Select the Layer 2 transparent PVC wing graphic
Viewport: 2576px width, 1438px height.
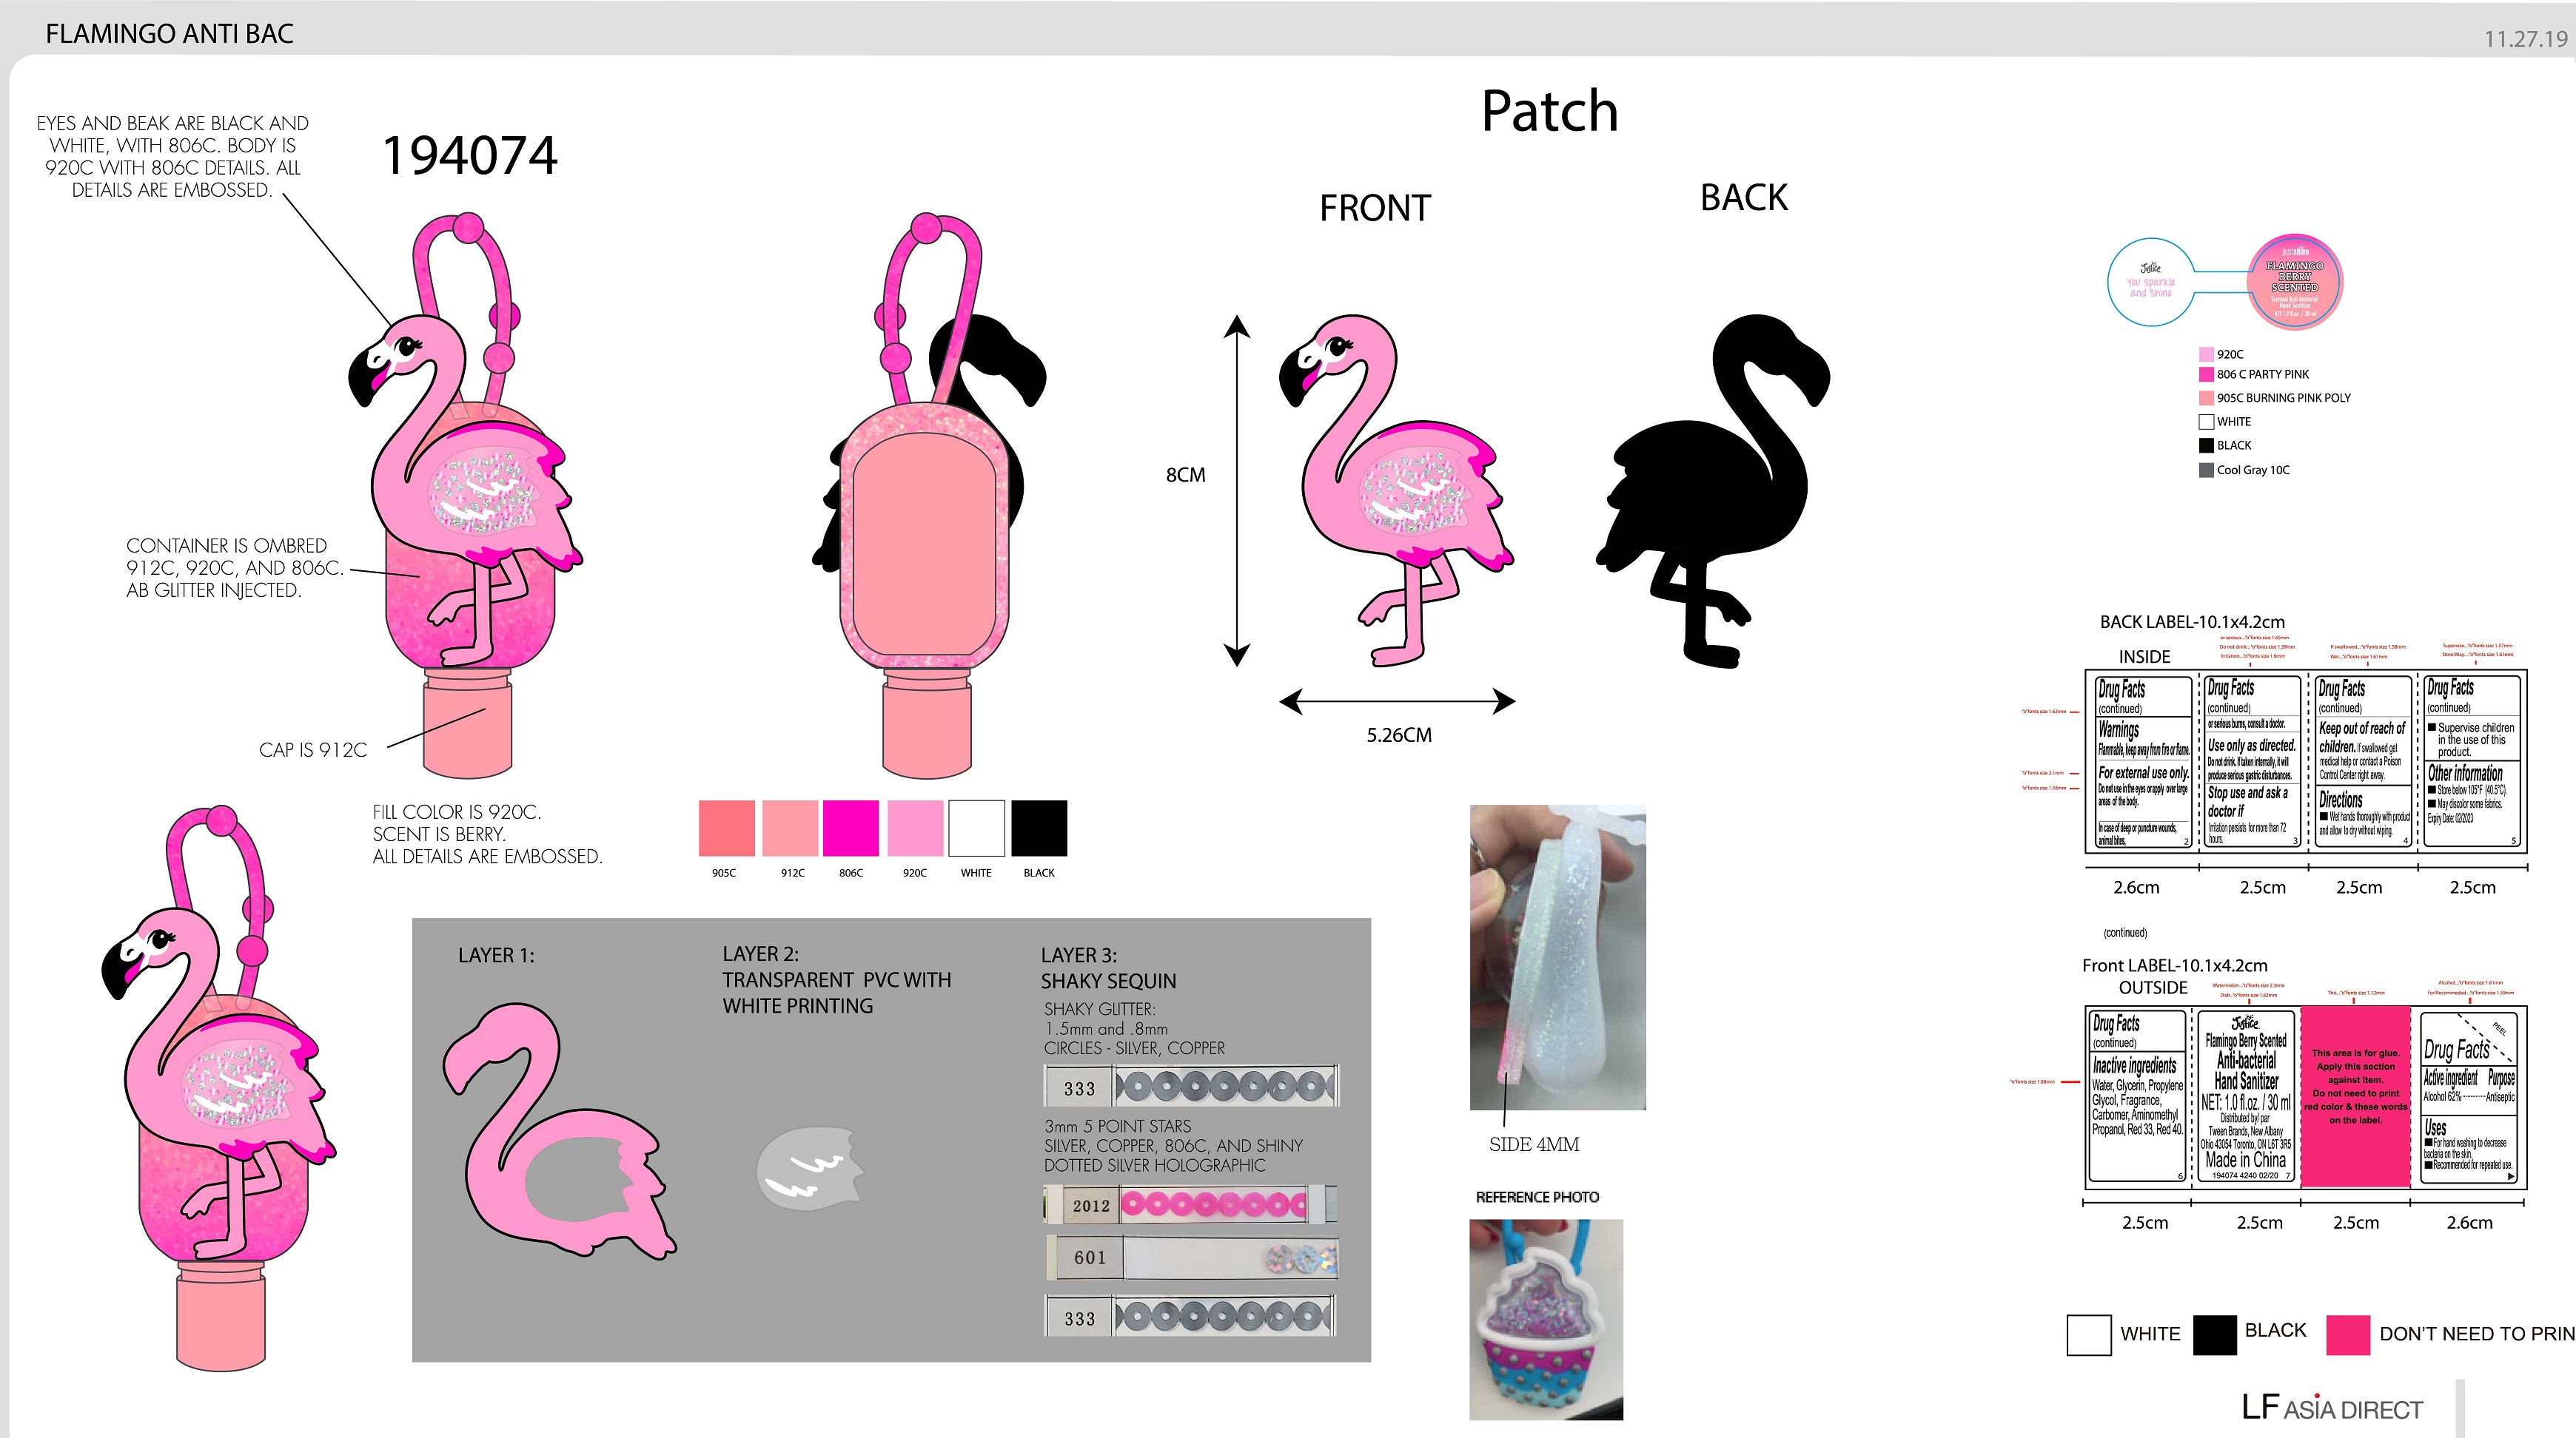point(810,1168)
